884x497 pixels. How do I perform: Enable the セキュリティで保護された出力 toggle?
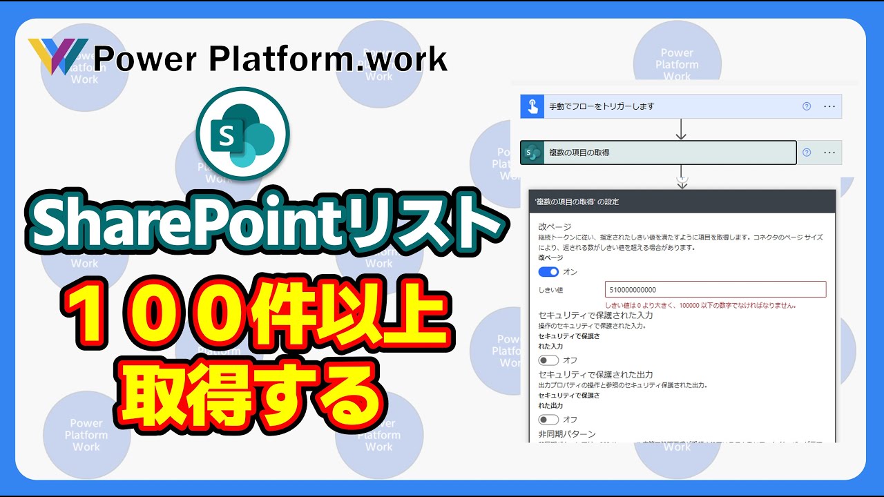pos(548,419)
